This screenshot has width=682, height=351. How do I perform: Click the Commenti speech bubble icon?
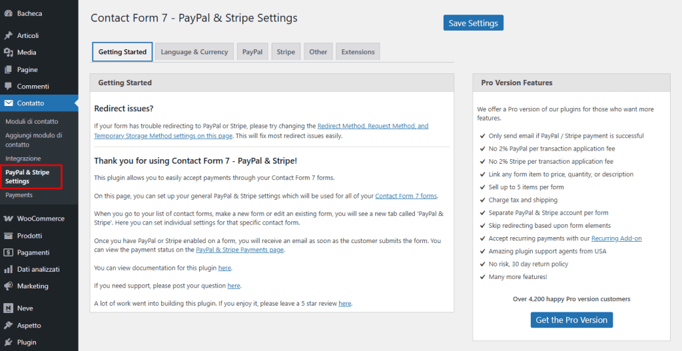[x=8, y=86]
